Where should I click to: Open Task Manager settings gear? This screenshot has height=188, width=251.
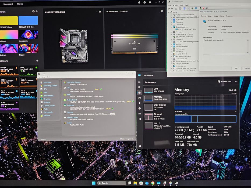click(x=140, y=146)
